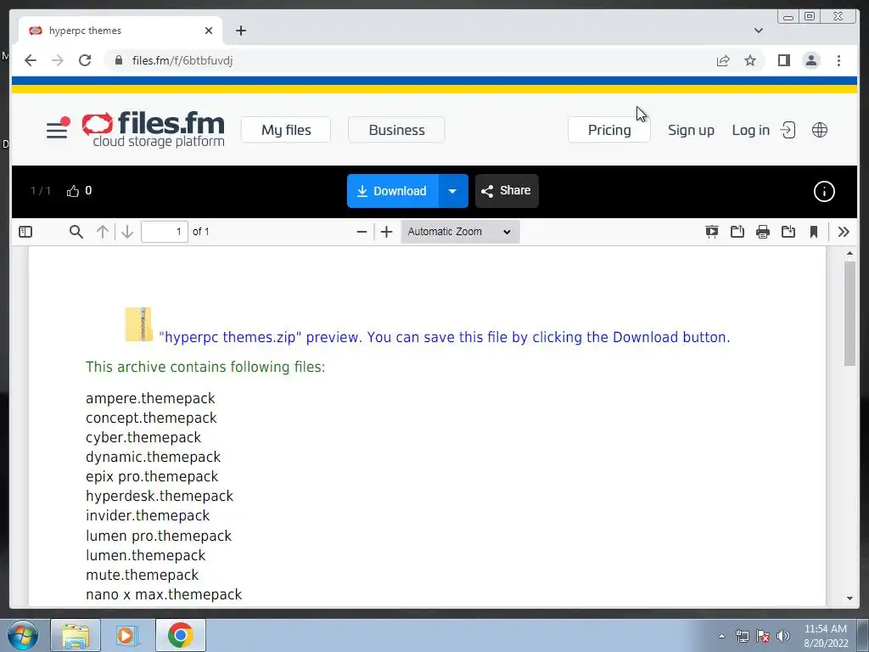Click 'epix pro.themepack' text
The height and width of the screenshot is (652, 869).
[x=152, y=476]
